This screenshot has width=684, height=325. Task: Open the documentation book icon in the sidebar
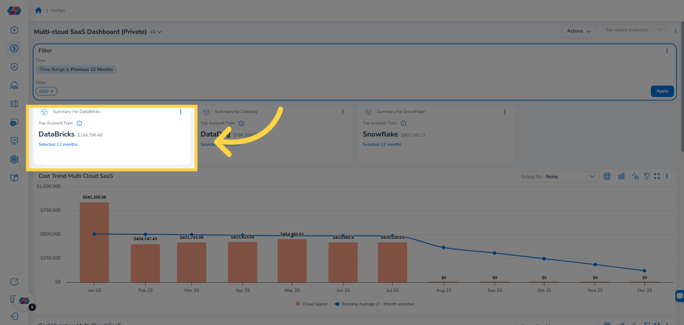(14, 178)
